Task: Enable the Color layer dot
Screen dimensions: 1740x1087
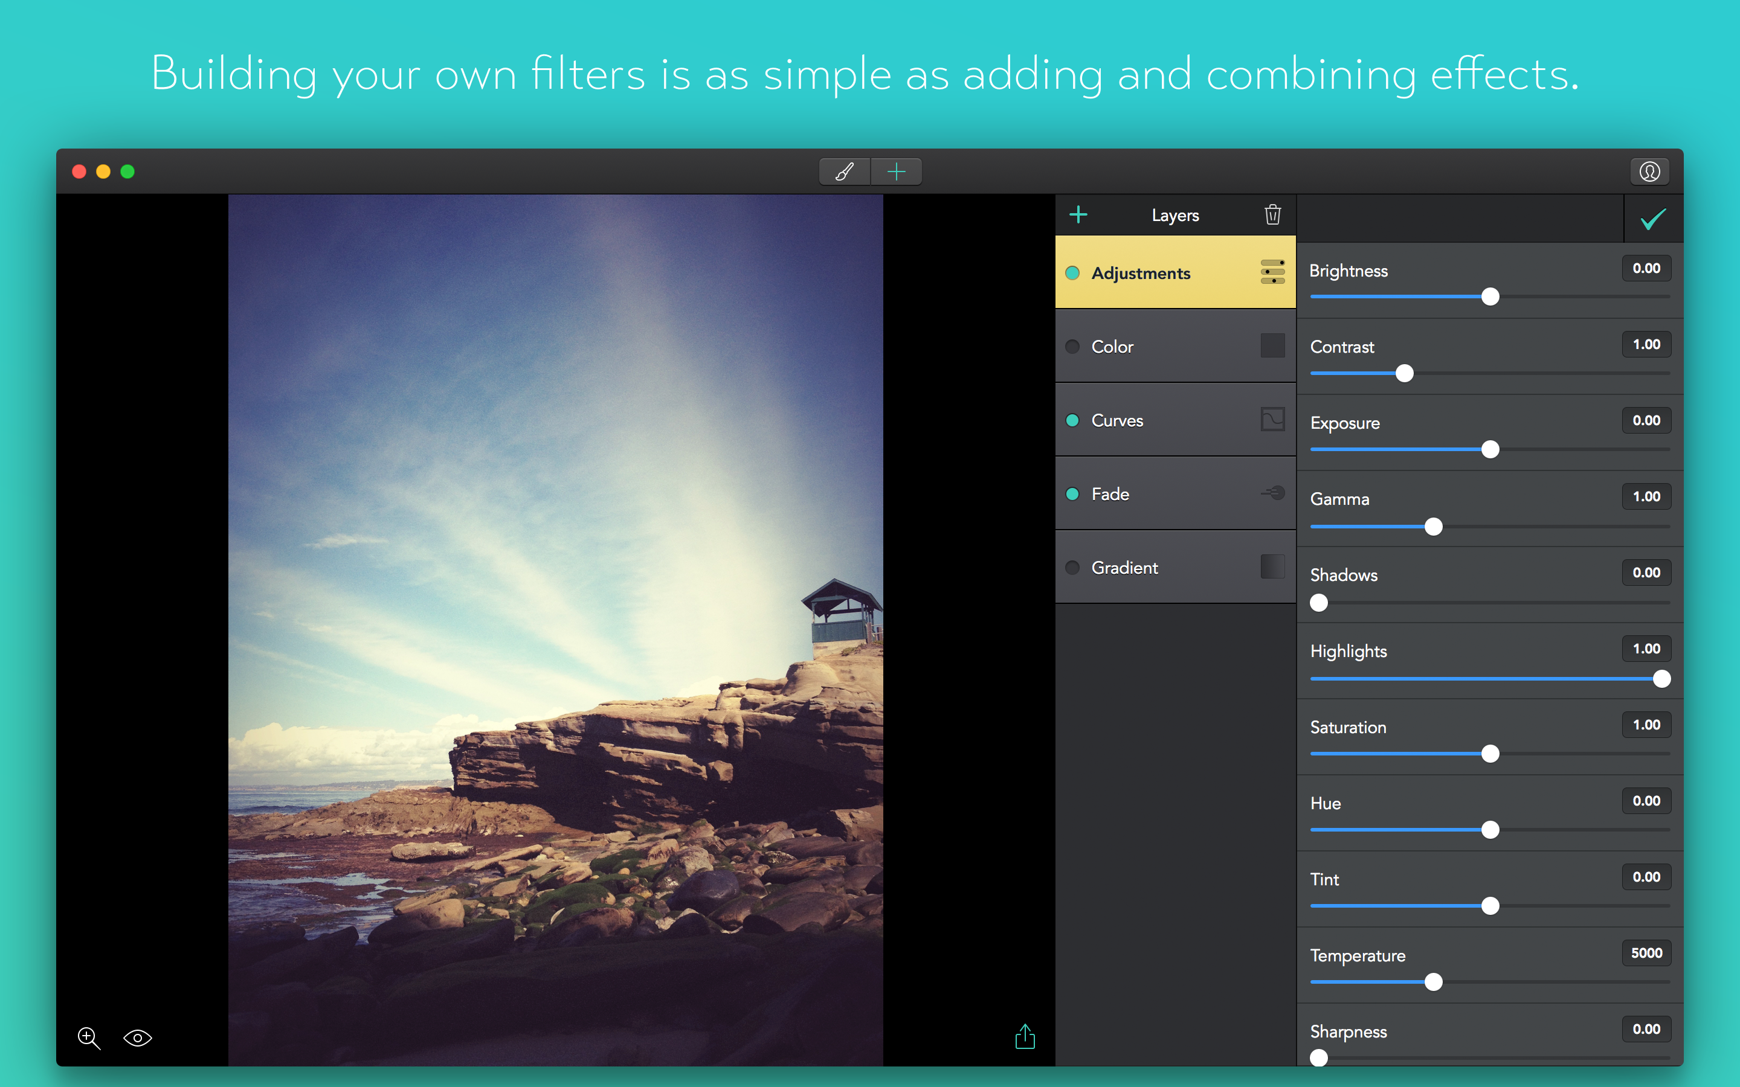Action: point(1072,347)
